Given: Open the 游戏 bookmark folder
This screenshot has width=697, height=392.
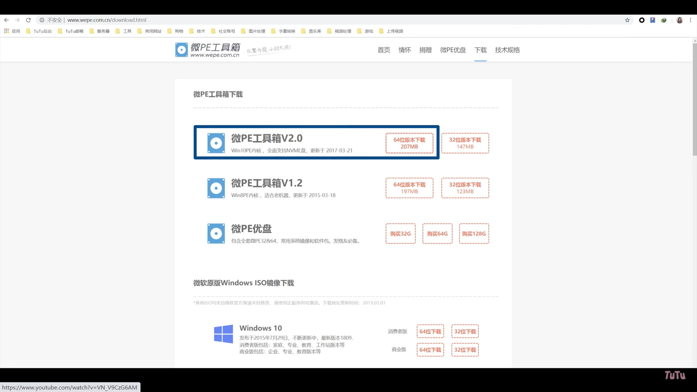Looking at the screenshot, I should (365, 31).
